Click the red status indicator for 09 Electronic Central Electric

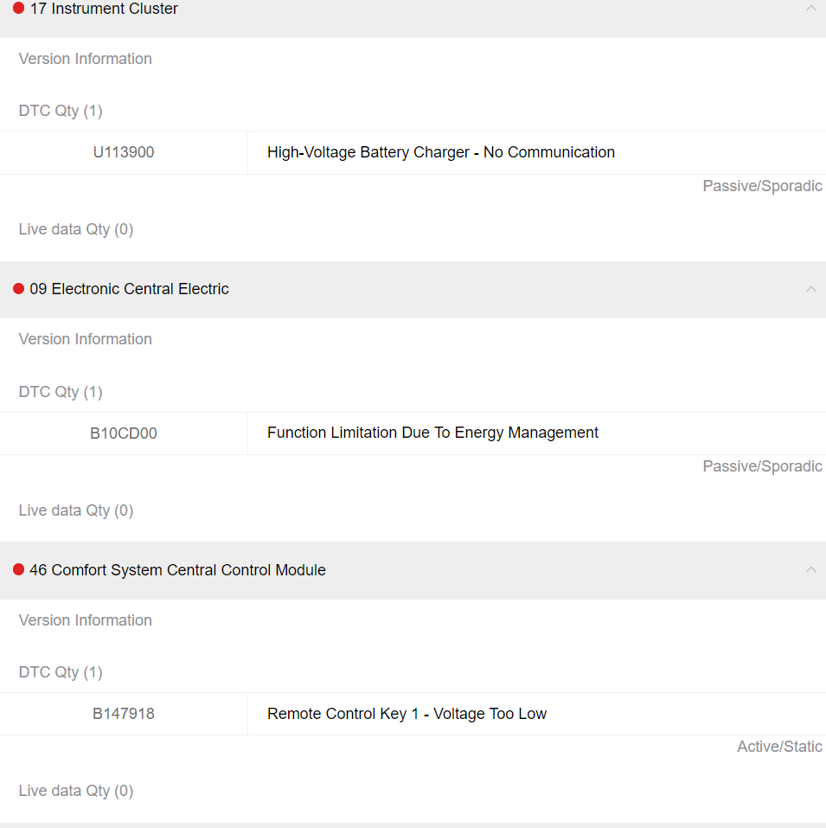[17, 289]
